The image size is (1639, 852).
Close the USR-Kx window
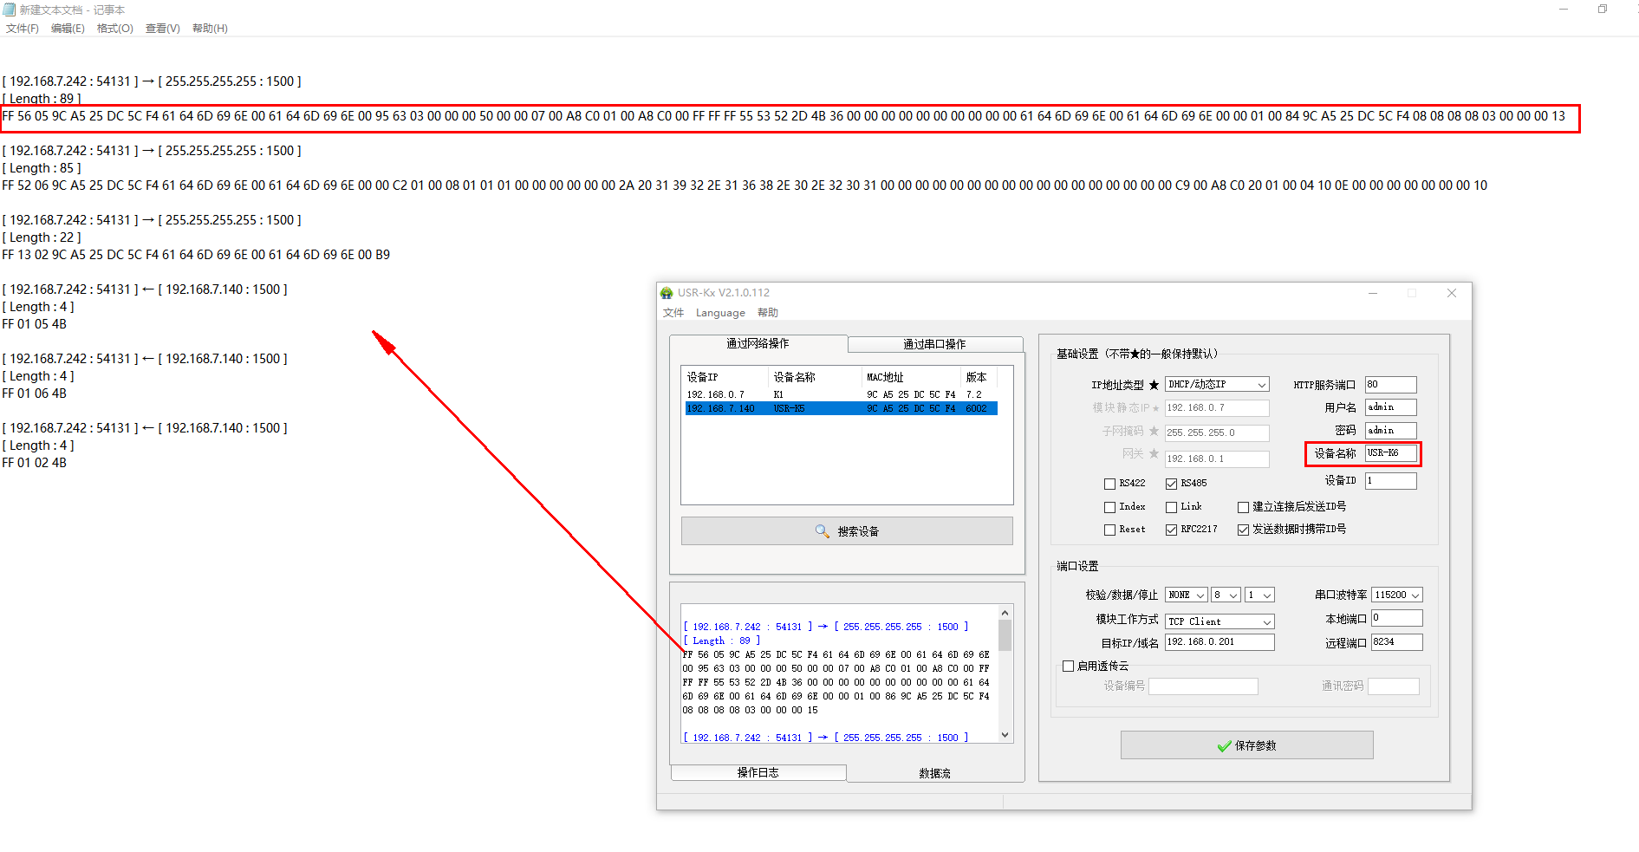pos(1451,293)
